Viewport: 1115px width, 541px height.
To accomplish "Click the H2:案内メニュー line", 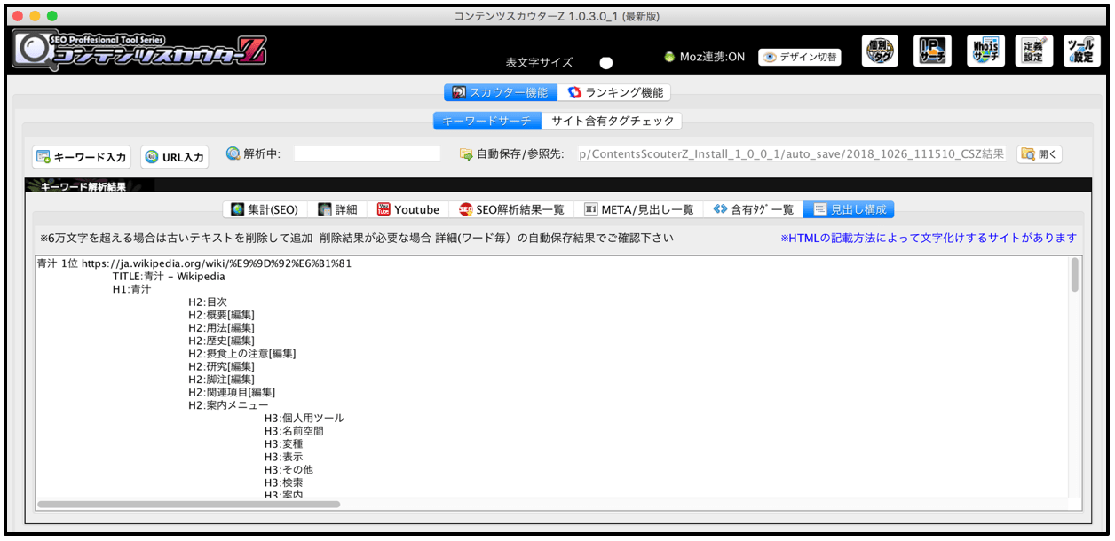I will [228, 405].
